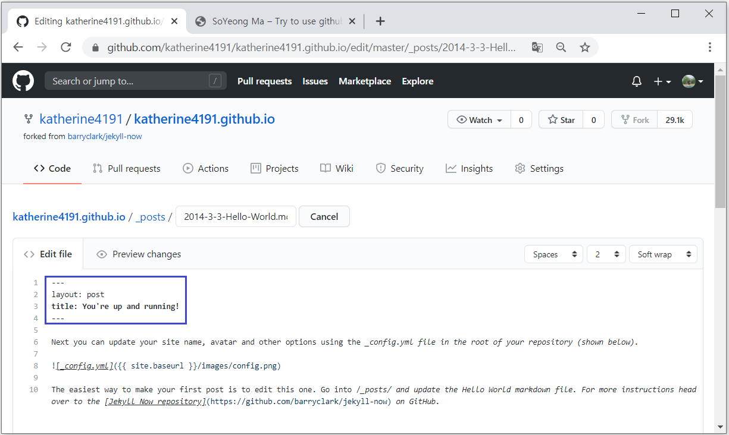Viewport: 729px width, 435px height.
Task: Open Explore in the top navigation
Action: coord(417,81)
